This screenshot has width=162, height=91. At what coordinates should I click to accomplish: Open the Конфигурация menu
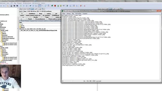coord(27,3)
